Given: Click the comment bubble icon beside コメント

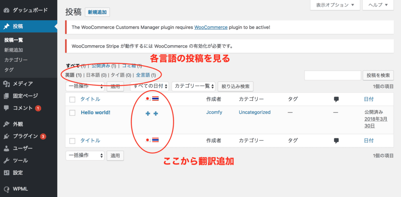Looking at the screenshot, I should tap(7, 108).
